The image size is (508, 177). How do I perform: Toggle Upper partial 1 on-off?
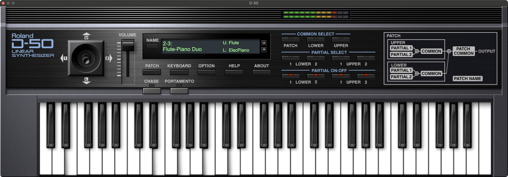pos(341,76)
